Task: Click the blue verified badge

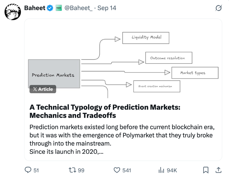Action: tap(50, 8)
